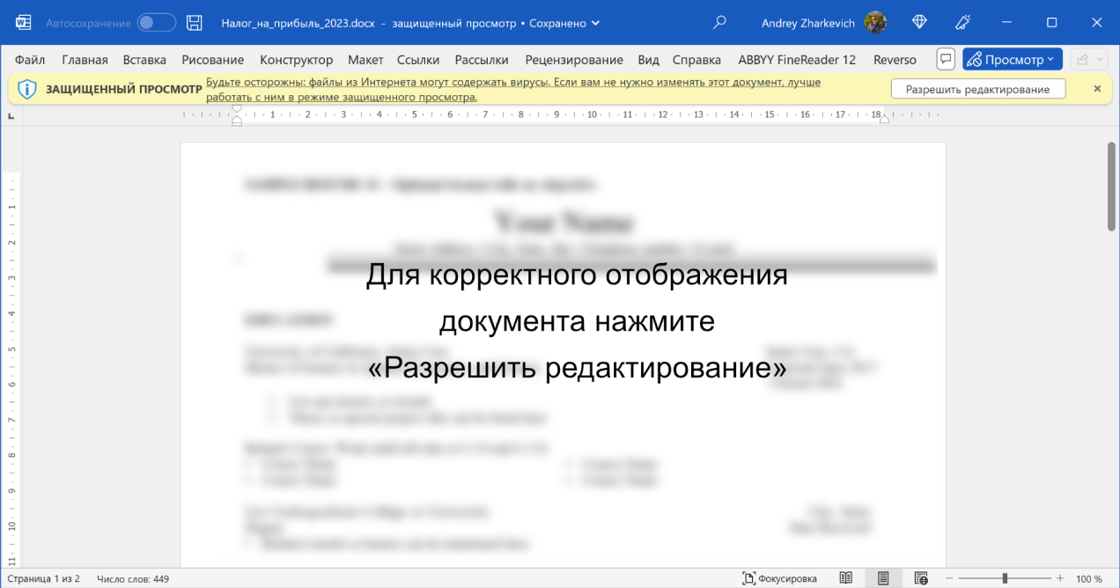Switch to Read Mode book icon
The width and height of the screenshot is (1120, 588).
845,578
